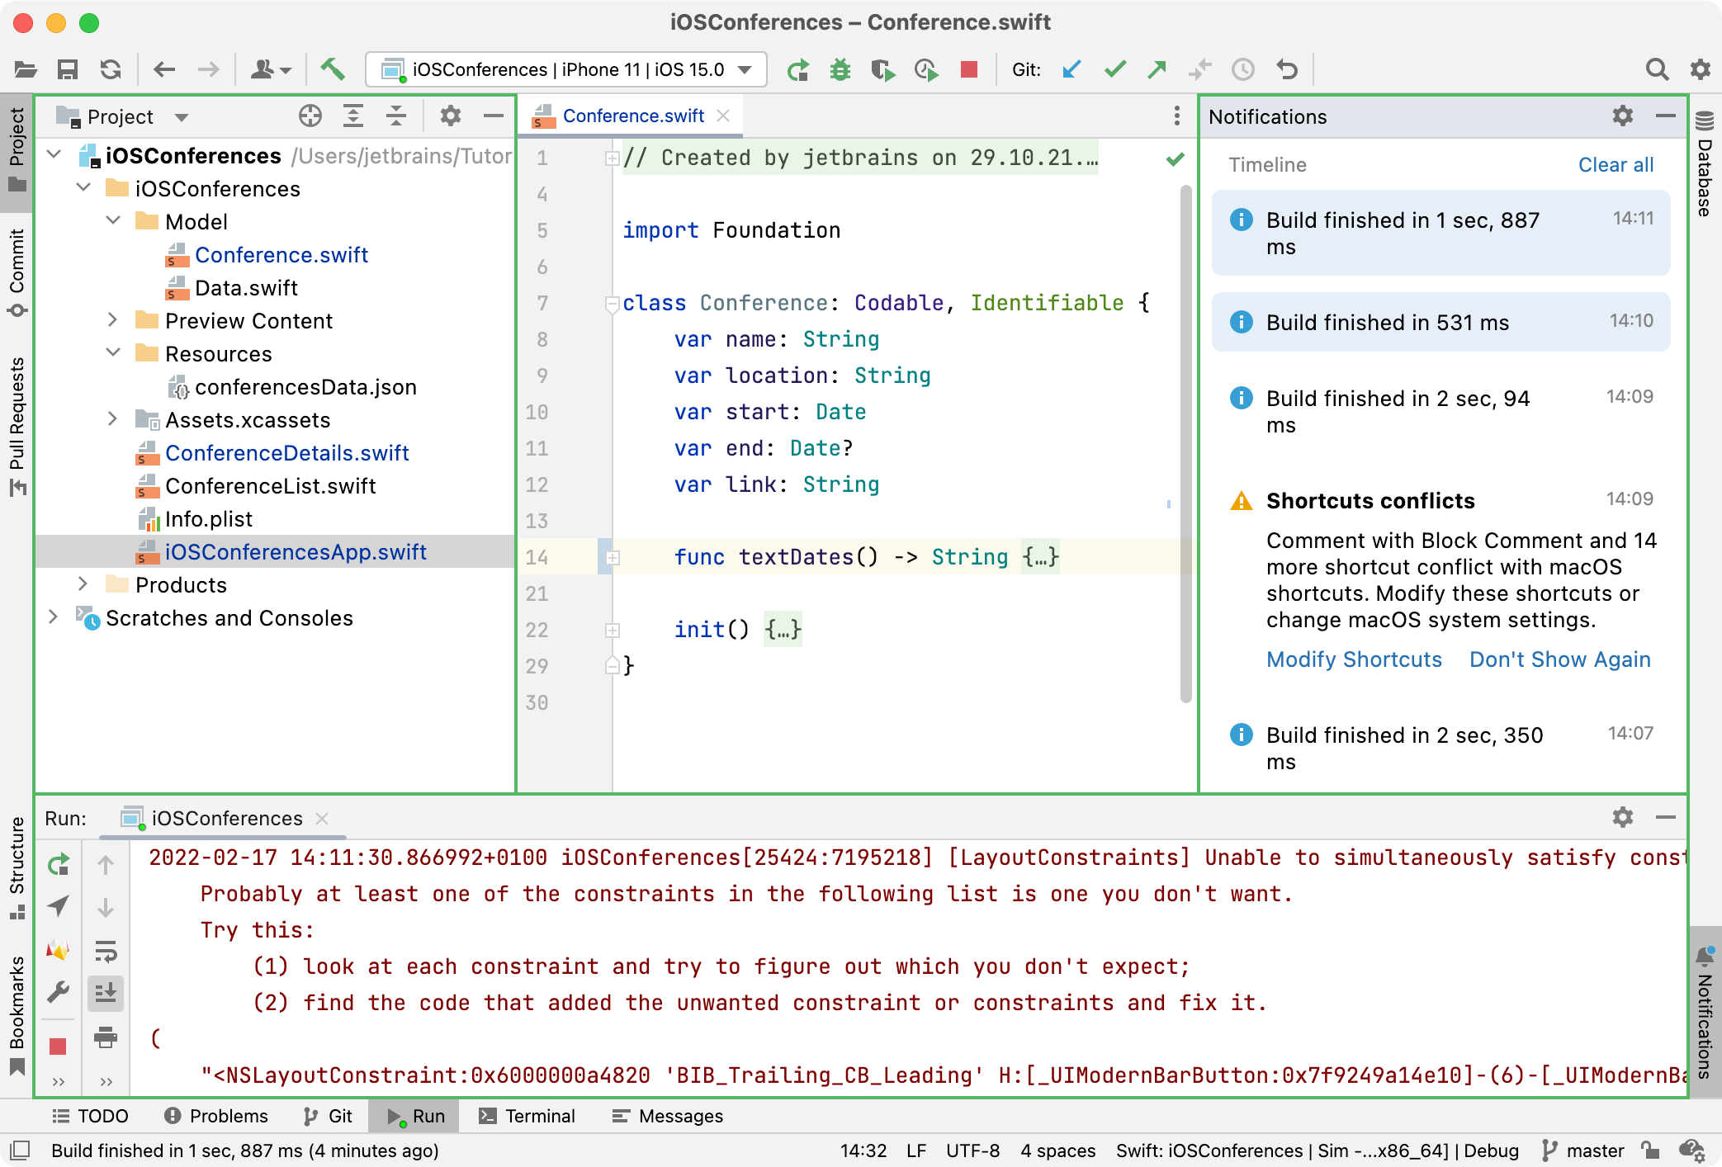Click the red Stop icon in the toolbar
1722x1167 pixels.
pyautogui.click(x=969, y=69)
